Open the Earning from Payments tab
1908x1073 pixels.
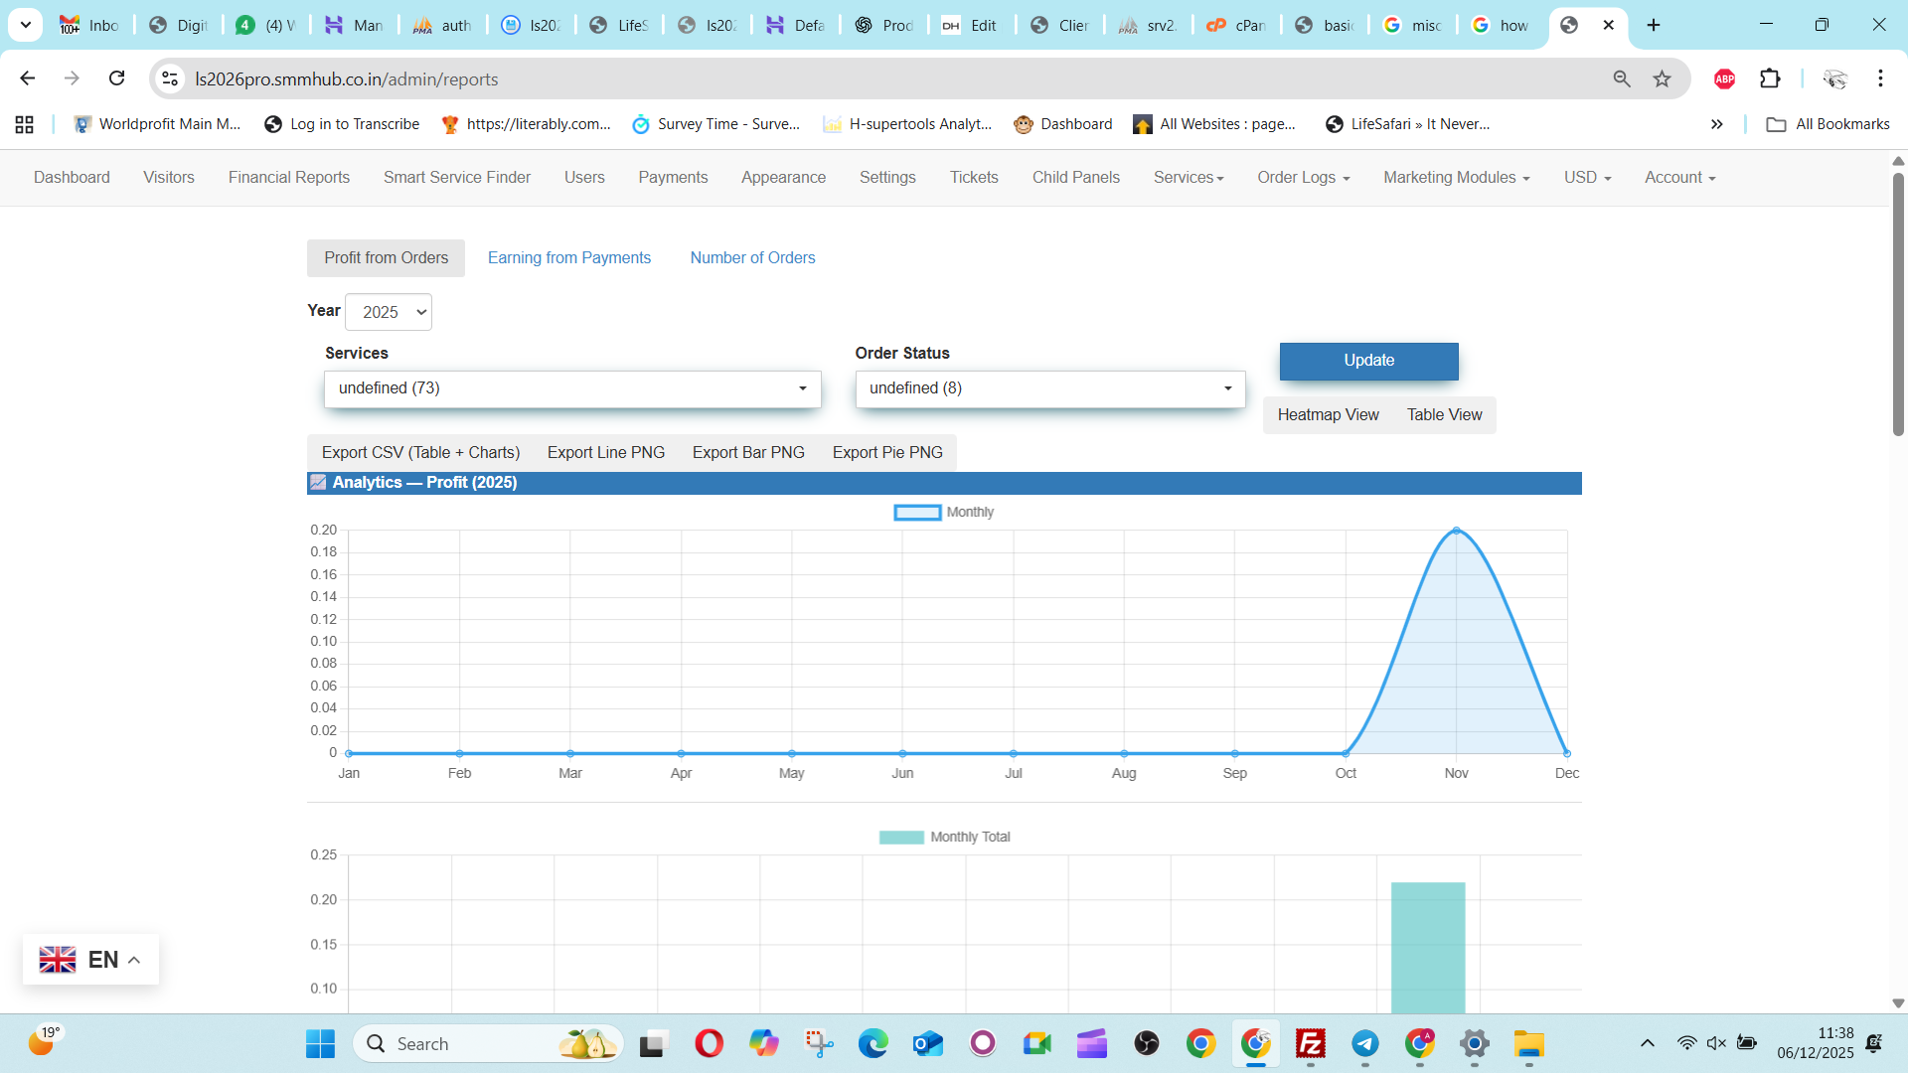click(568, 258)
